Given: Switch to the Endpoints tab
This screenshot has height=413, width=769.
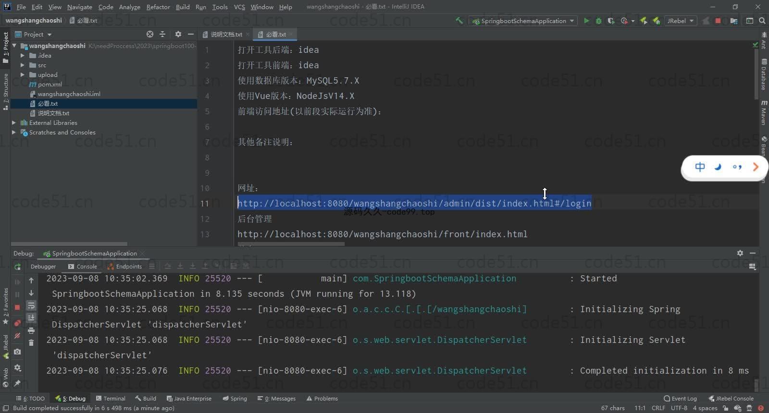Looking at the screenshot, I should (125, 267).
